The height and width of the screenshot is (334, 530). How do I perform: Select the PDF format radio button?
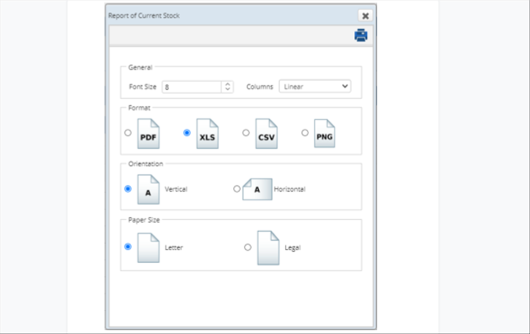coord(128,133)
